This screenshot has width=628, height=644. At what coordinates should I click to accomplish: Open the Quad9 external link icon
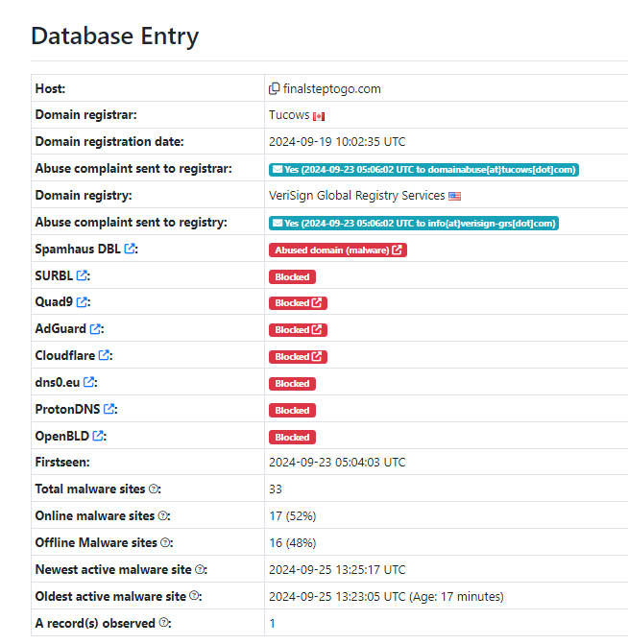(82, 302)
